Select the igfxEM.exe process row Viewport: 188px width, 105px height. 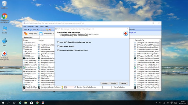28,47
